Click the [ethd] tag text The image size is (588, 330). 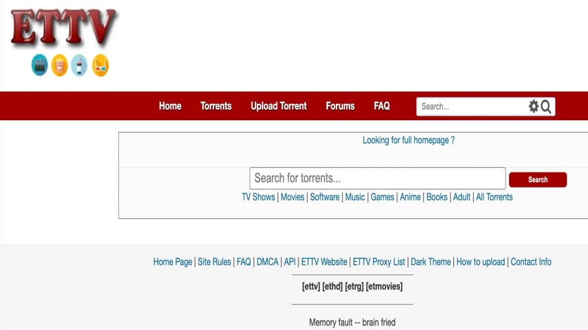(x=333, y=286)
